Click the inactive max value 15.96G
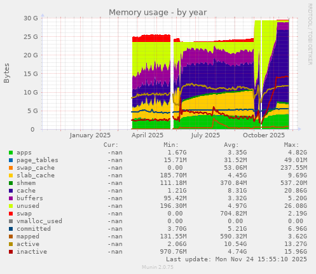This screenshot has height=274, width=316. 296,252
